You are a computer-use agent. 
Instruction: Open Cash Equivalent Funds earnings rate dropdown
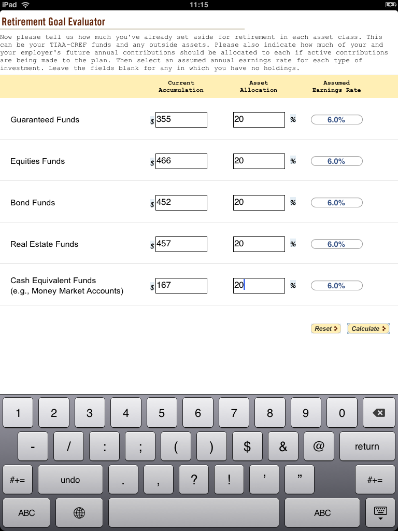click(336, 286)
